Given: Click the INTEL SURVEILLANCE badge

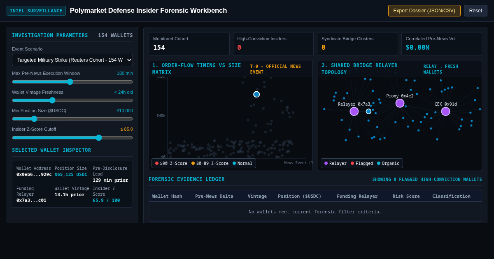Looking at the screenshot, I should (36, 11).
